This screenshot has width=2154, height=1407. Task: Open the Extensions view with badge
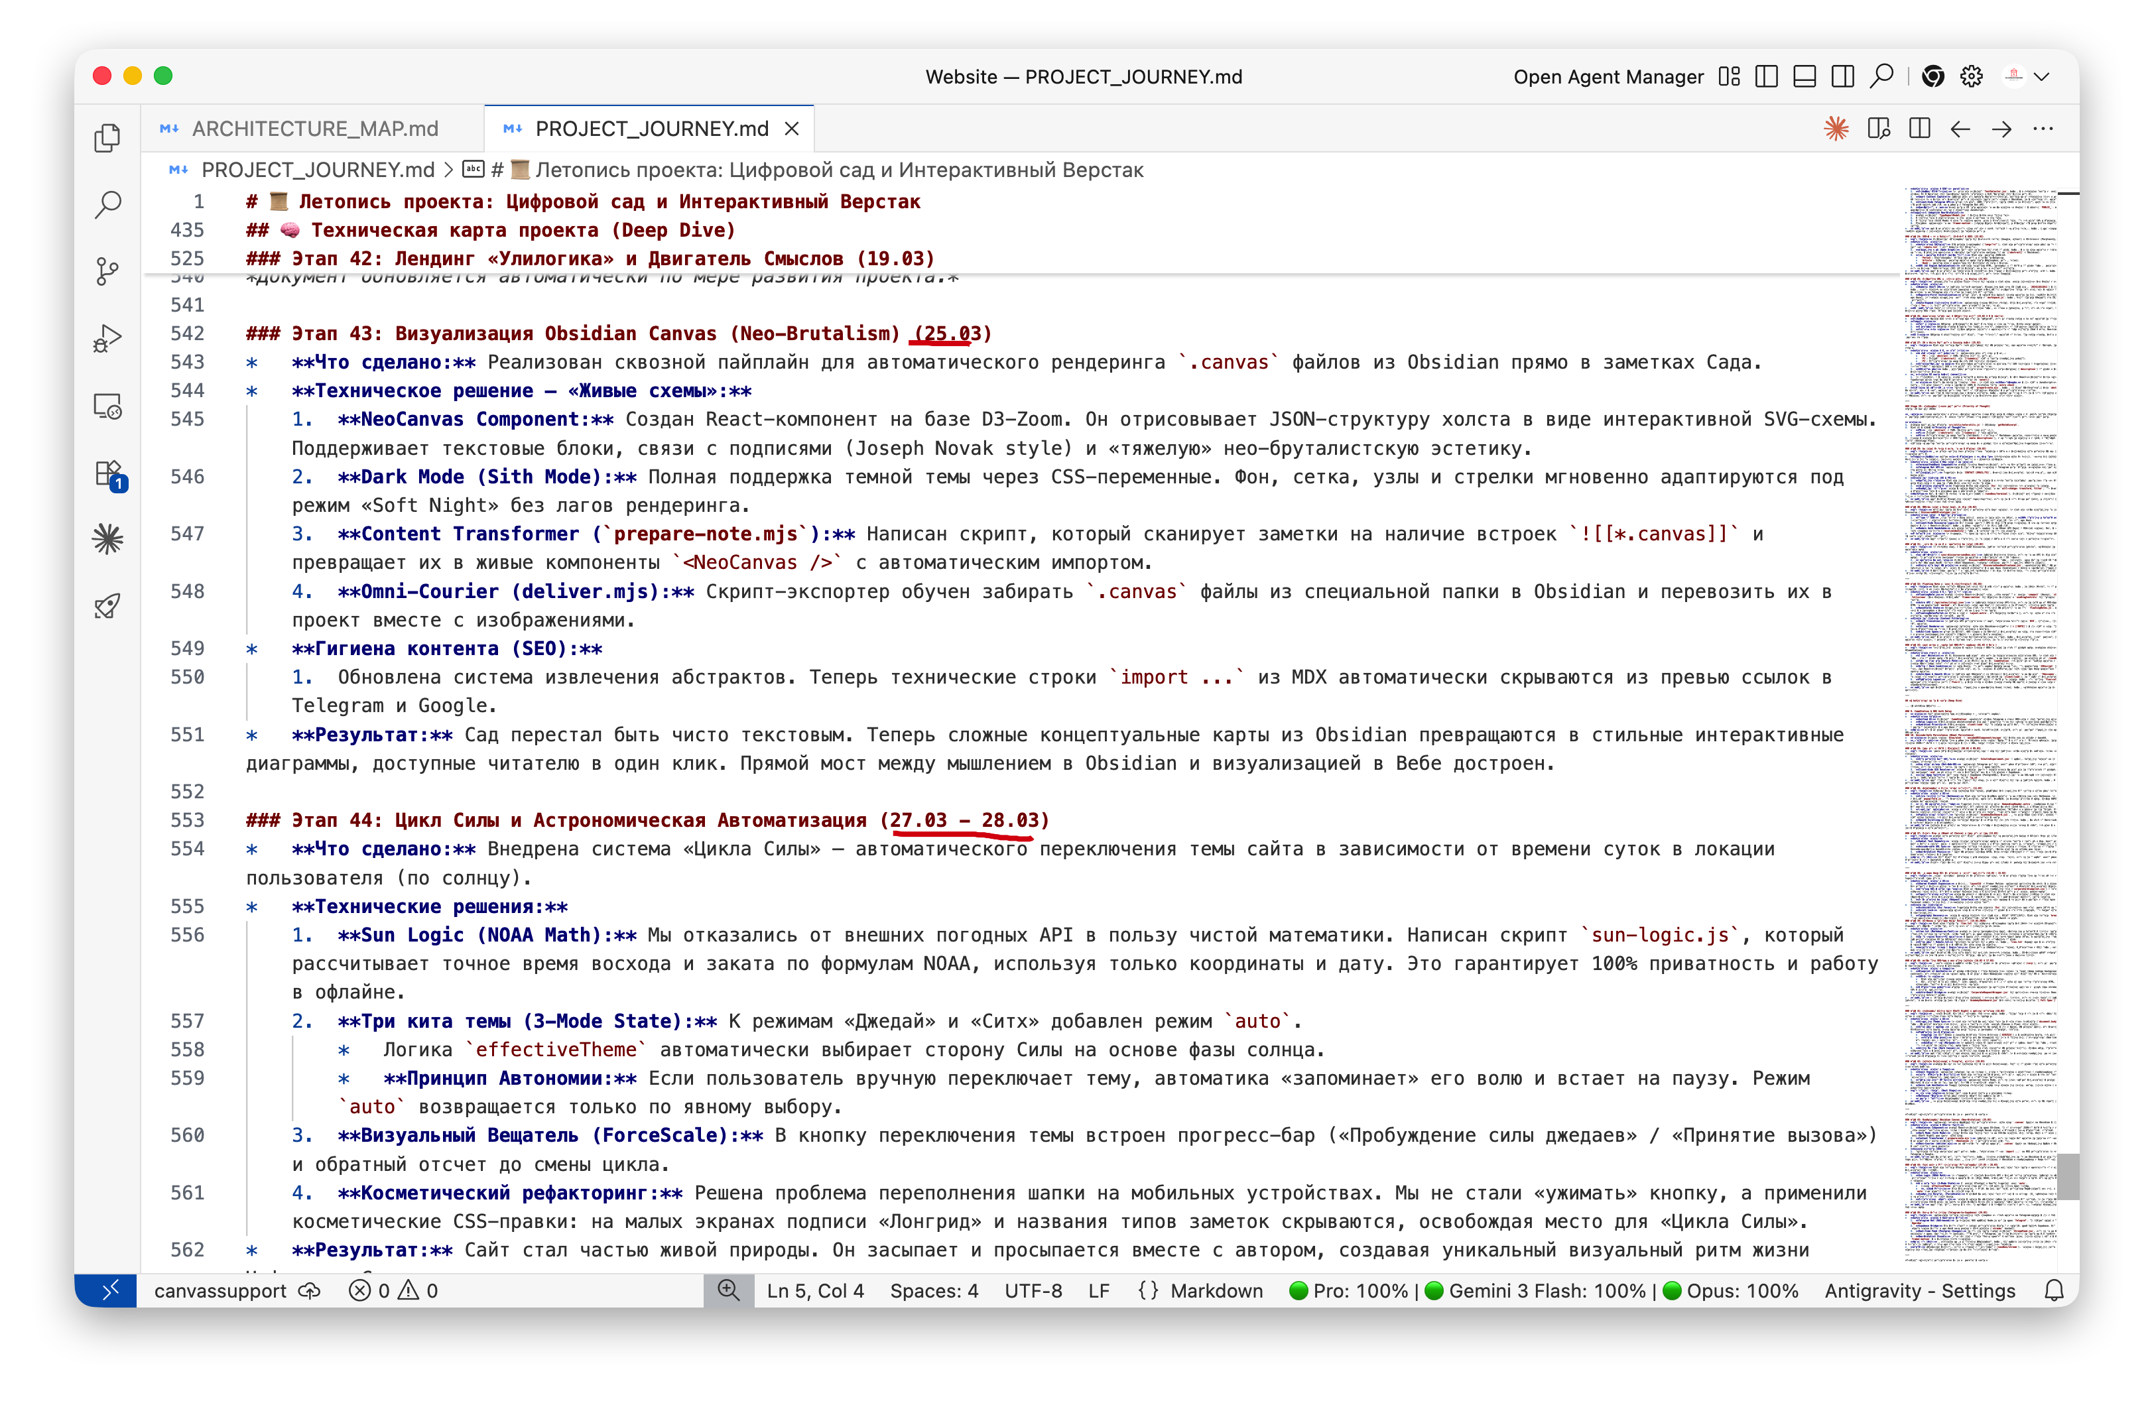[107, 473]
